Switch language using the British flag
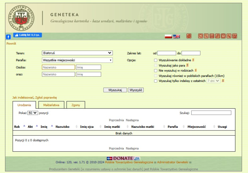Screen dimensions: 248x173 [177, 36]
